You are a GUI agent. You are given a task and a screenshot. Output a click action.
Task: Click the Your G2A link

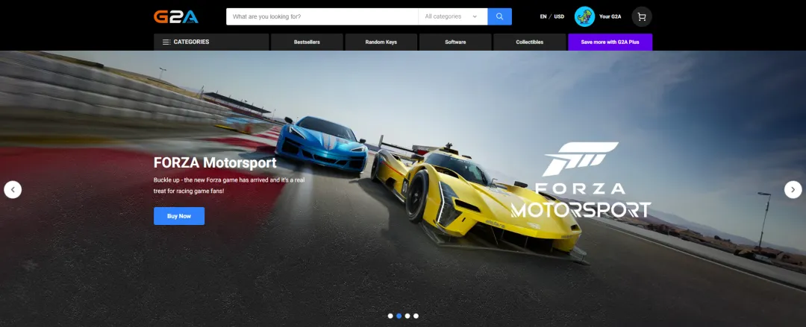(x=610, y=16)
